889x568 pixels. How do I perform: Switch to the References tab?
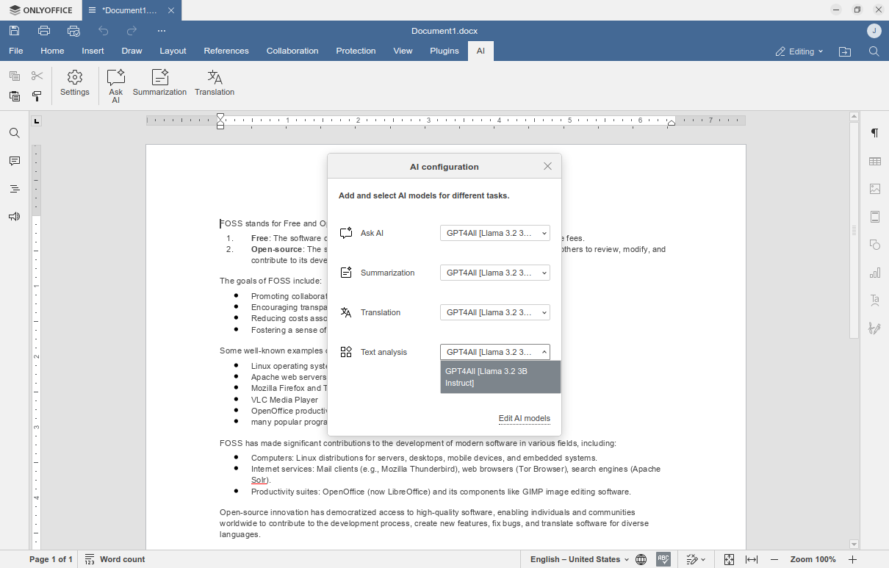click(226, 51)
